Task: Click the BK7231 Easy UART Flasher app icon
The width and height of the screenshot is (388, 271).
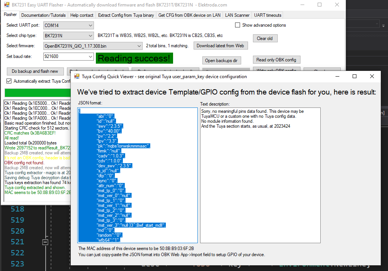Action: (x=7, y=5)
